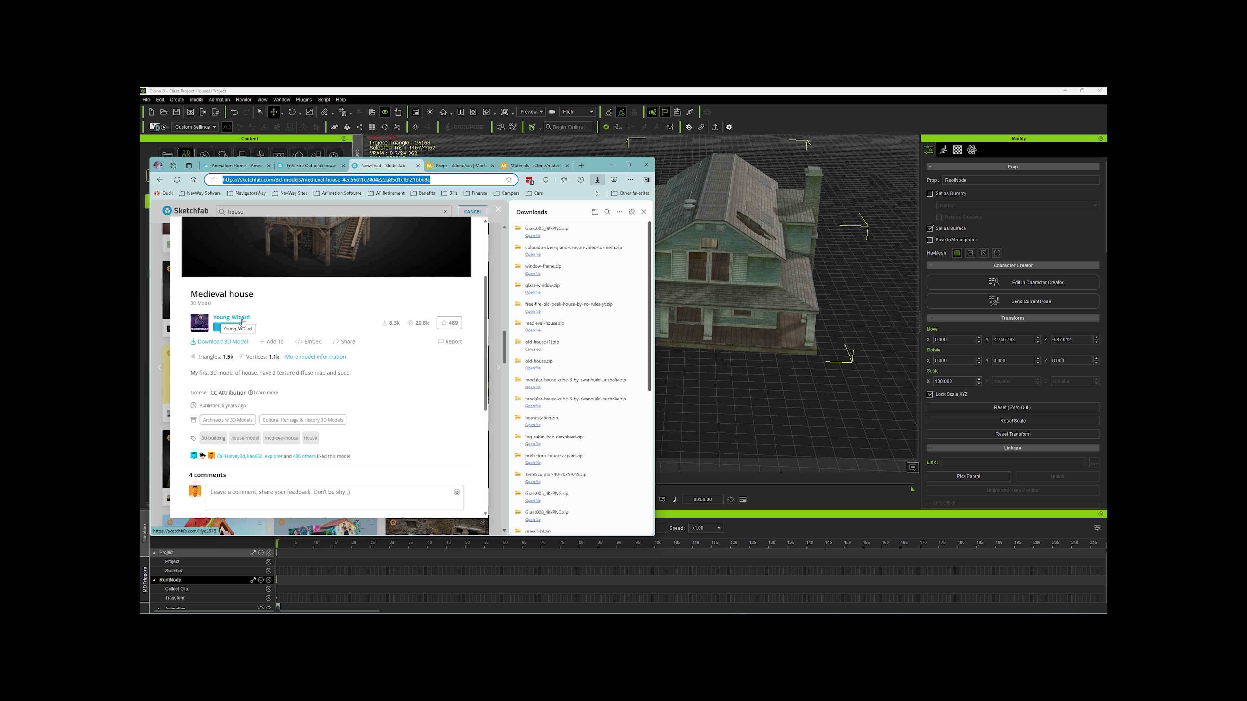Open the Material tab icon in Modify panel
Screen dimensions: 1247x701
[958, 150]
